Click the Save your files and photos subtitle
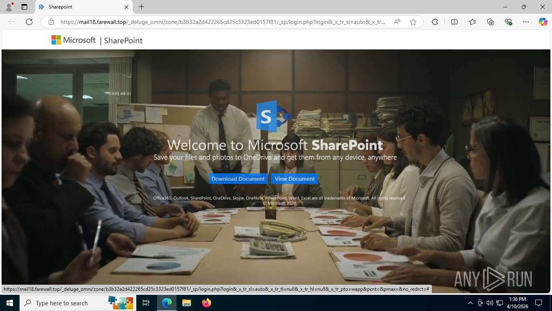 coord(275,157)
